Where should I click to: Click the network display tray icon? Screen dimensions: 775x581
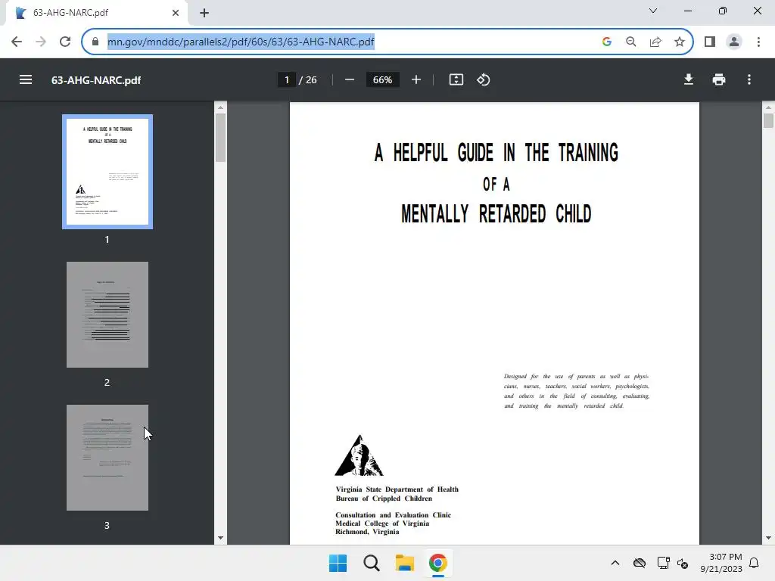pos(663,563)
